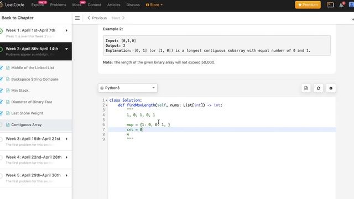Open the notifications bell icon
The height and width of the screenshot is (199, 354).
pyautogui.click(x=341, y=5)
